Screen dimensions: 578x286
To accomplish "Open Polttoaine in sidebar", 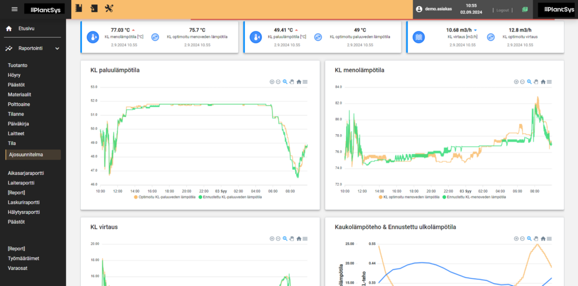I will pyautogui.click(x=19, y=104).
